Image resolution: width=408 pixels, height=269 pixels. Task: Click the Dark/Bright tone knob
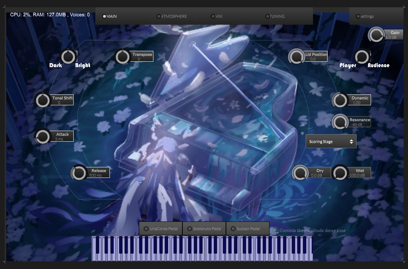68,57
